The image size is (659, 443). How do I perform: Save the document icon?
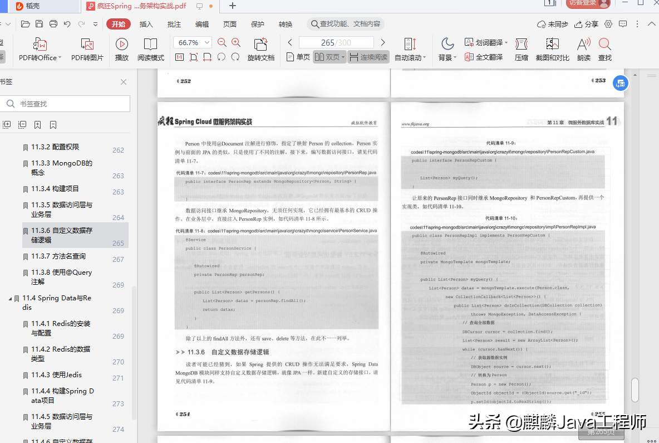tap(39, 24)
